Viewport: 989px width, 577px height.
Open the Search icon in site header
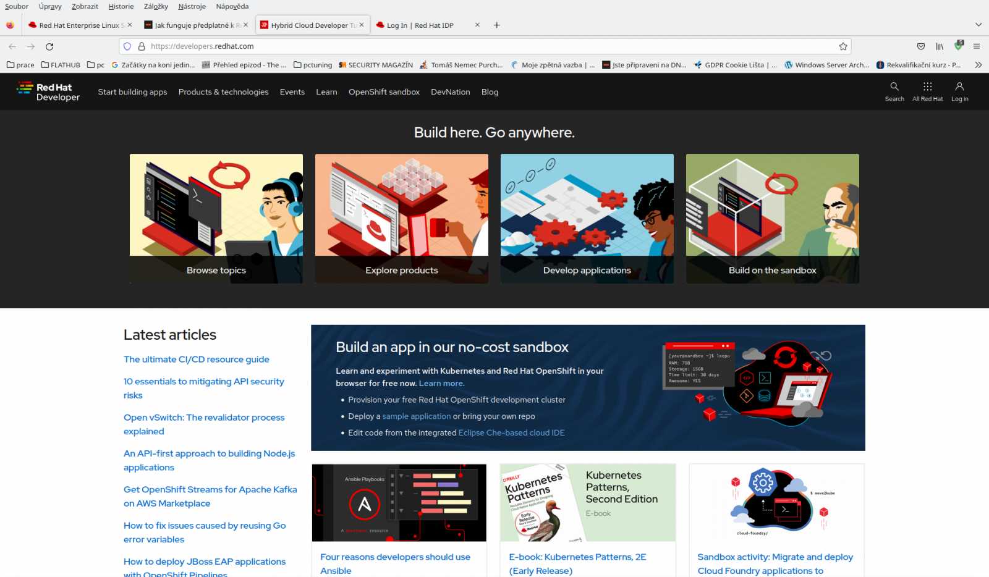[894, 91]
